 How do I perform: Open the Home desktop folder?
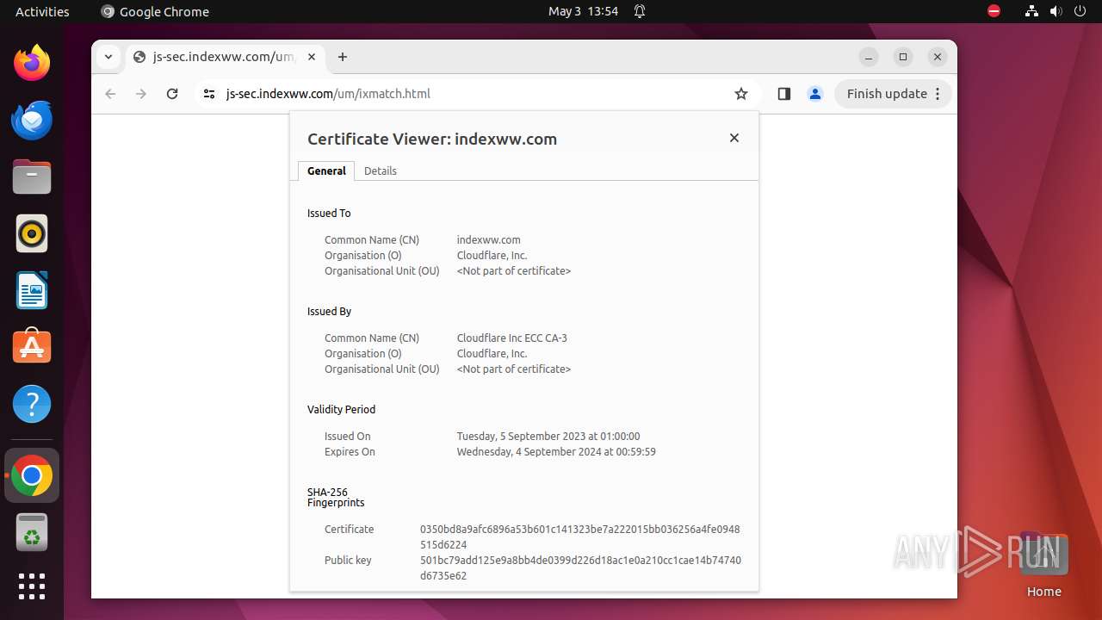click(x=1043, y=566)
